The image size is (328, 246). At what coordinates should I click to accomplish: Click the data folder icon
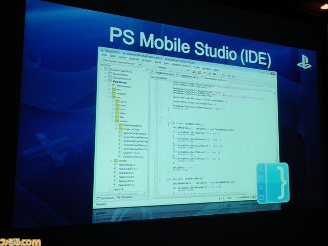117,113
